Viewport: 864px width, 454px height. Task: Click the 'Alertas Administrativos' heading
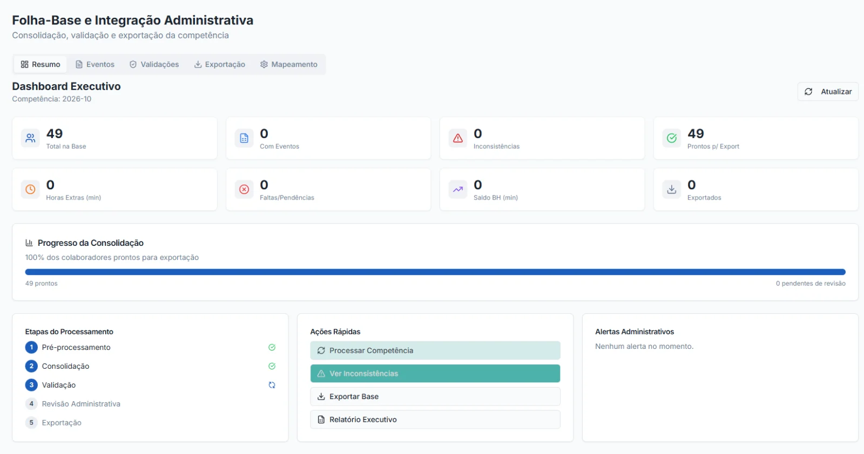click(x=634, y=332)
